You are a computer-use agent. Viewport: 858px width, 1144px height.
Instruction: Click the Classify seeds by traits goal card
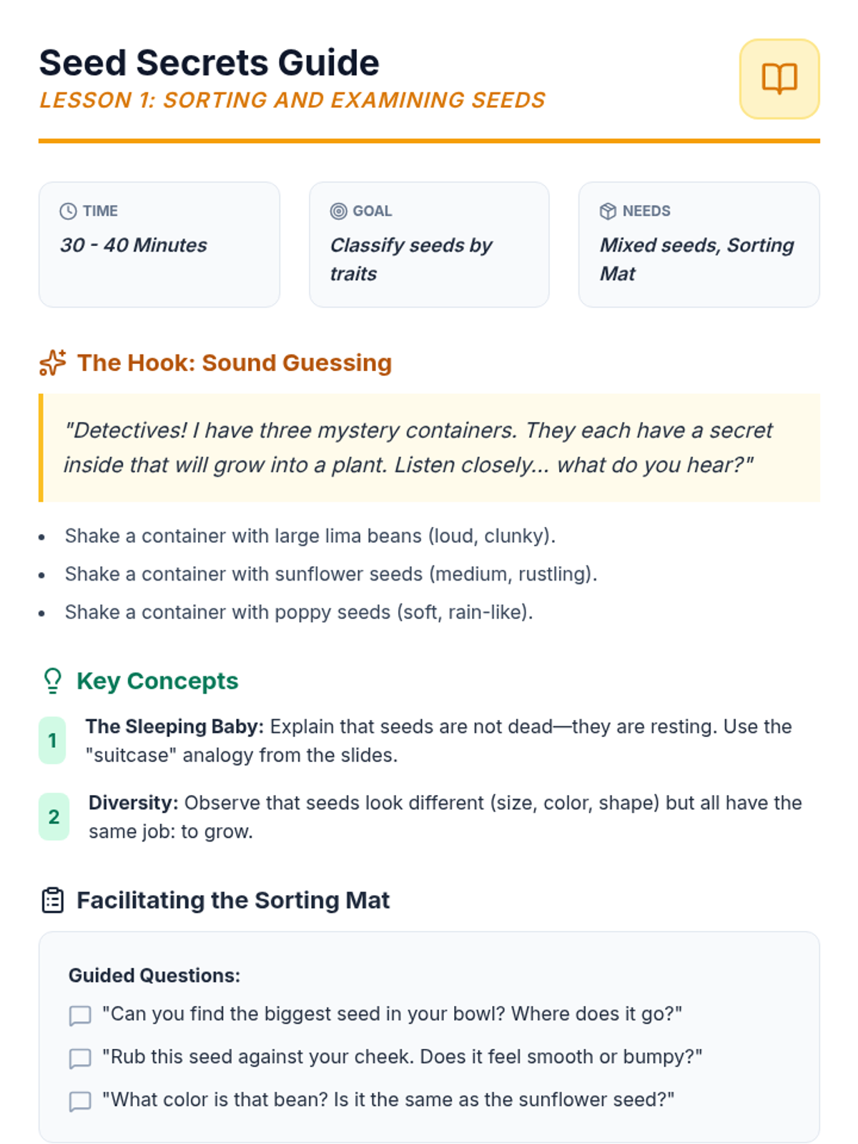(429, 245)
